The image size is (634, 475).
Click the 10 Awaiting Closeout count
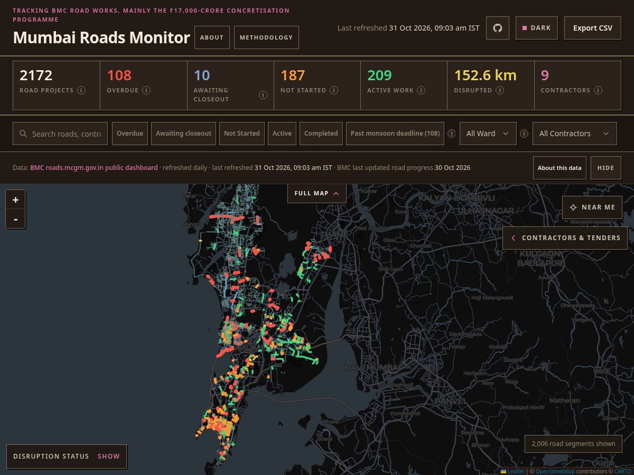[202, 75]
